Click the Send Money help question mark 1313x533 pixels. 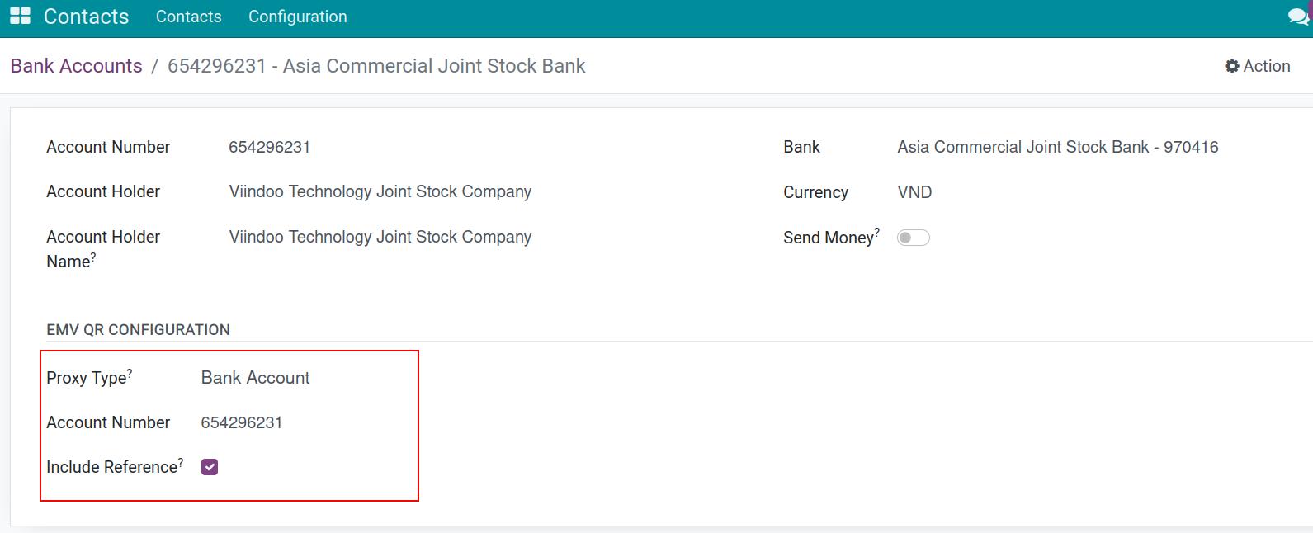point(876,233)
